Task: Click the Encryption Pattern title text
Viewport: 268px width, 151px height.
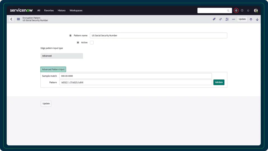Action: pyautogui.click(x=32, y=18)
